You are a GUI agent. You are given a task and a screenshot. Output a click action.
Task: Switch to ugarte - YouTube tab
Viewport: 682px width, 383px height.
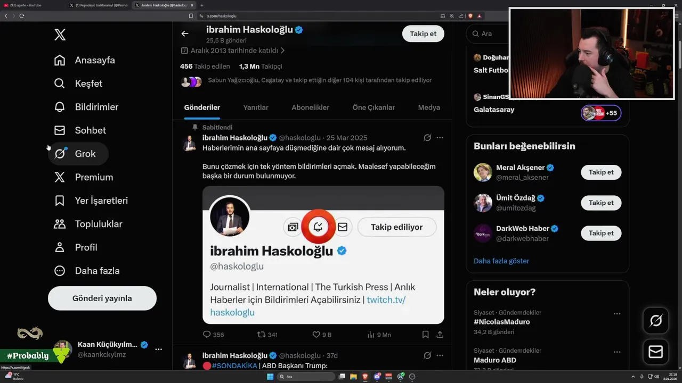click(x=34, y=5)
